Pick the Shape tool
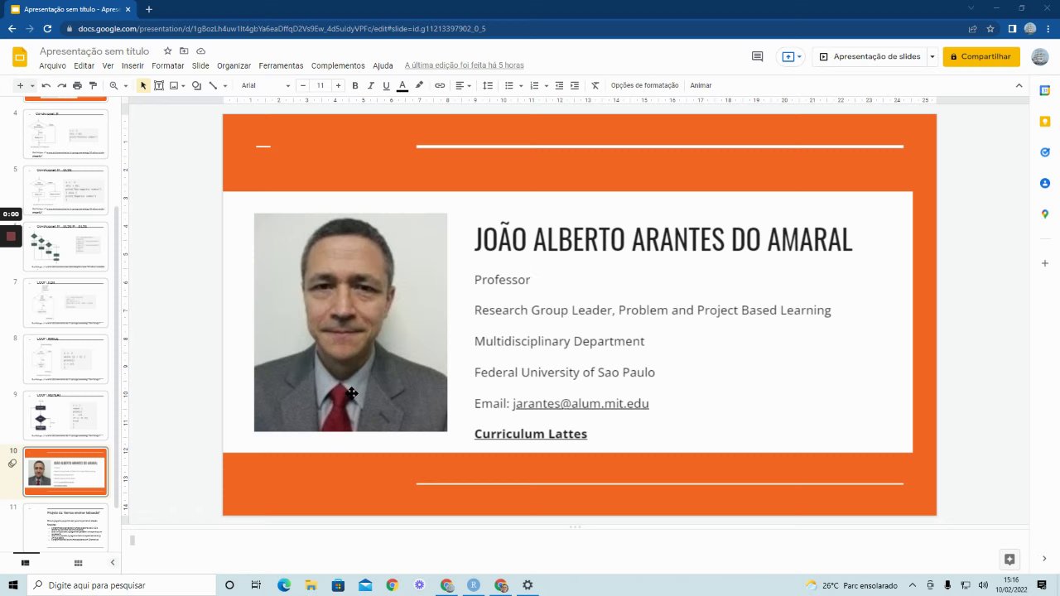The width and height of the screenshot is (1060, 596). 196,85
